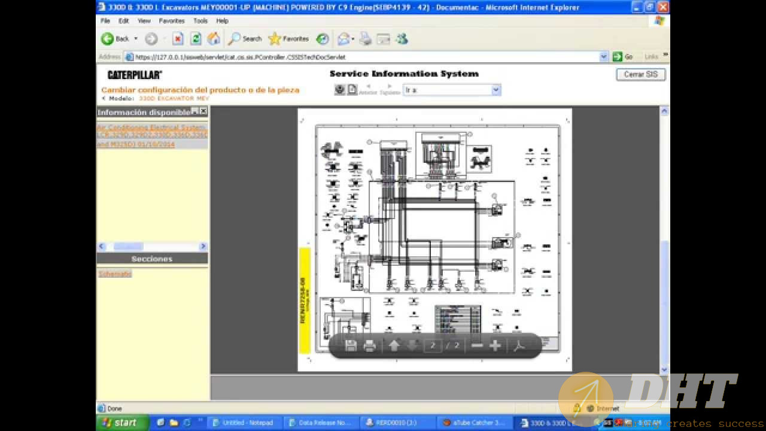Viewport: 766px width, 431px height.
Task: Stop loading the page
Action: 178,39
